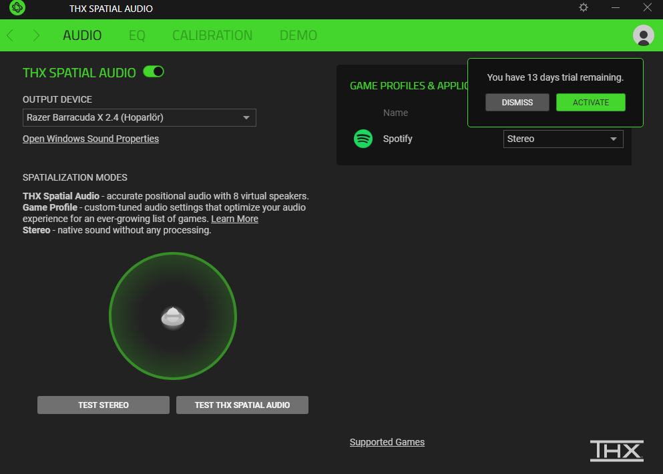Toggle THX Spatial Audio off
The width and height of the screenshot is (663, 474).
click(x=154, y=72)
